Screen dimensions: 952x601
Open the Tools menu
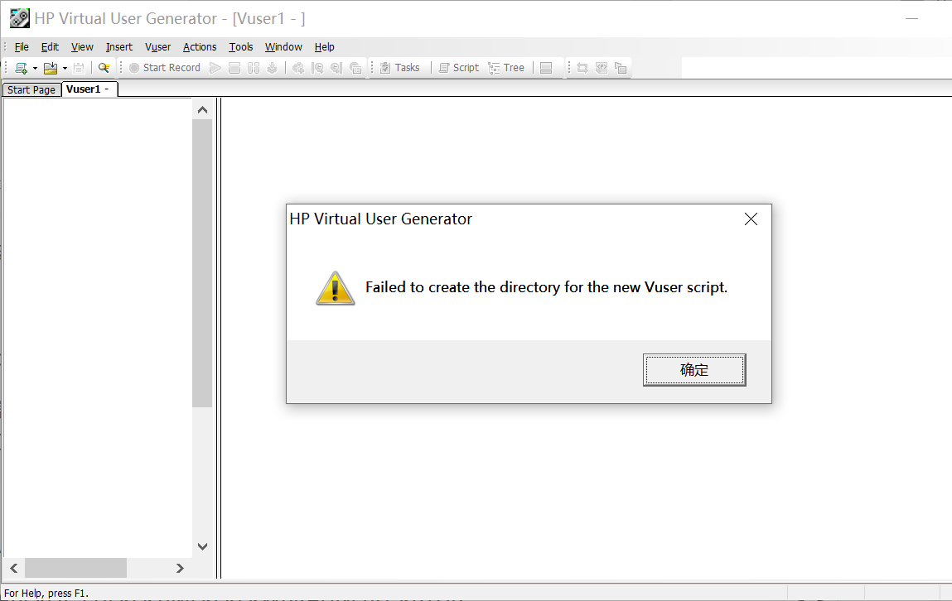point(241,46)
